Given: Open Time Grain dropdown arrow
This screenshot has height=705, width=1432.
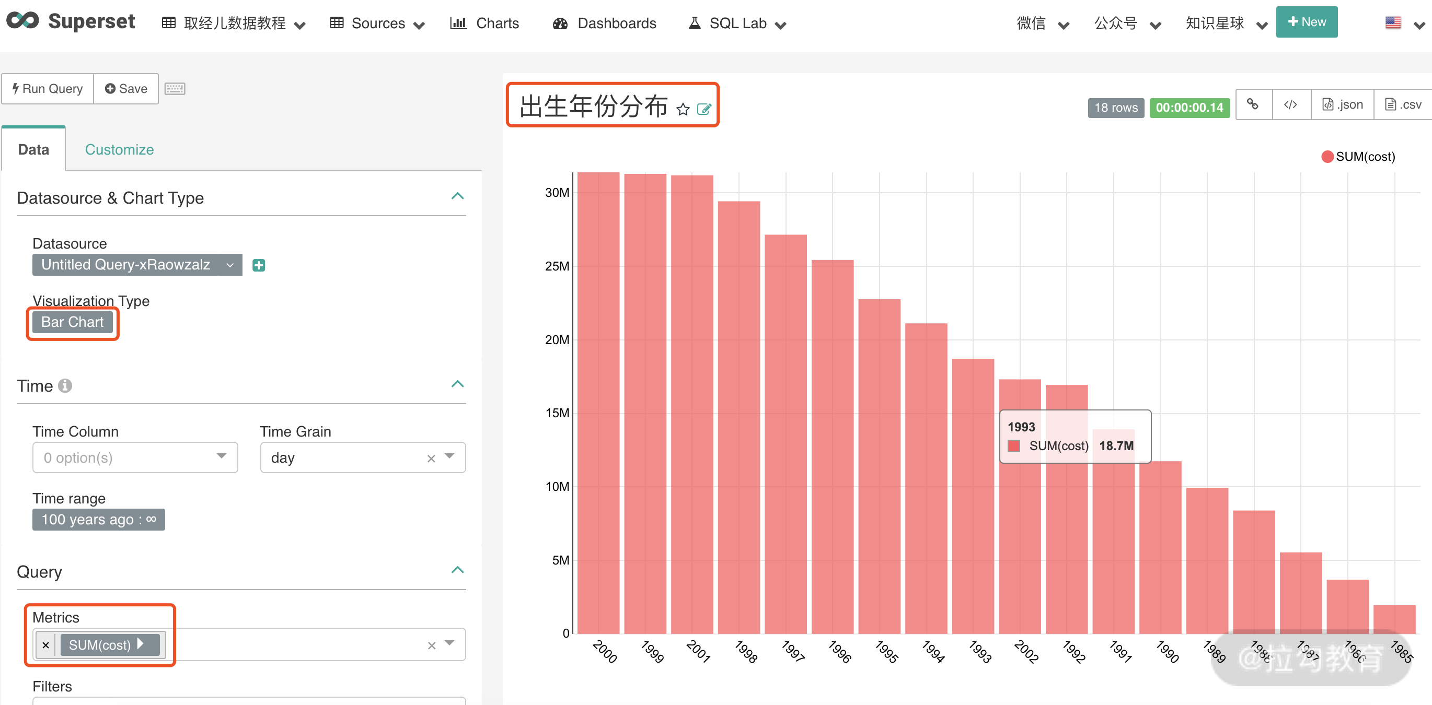Looking at the screenshot, I should [449, 456].
